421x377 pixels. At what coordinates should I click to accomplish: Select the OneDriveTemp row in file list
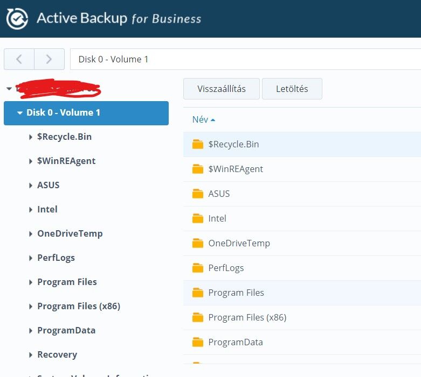(x=302, y=243)
